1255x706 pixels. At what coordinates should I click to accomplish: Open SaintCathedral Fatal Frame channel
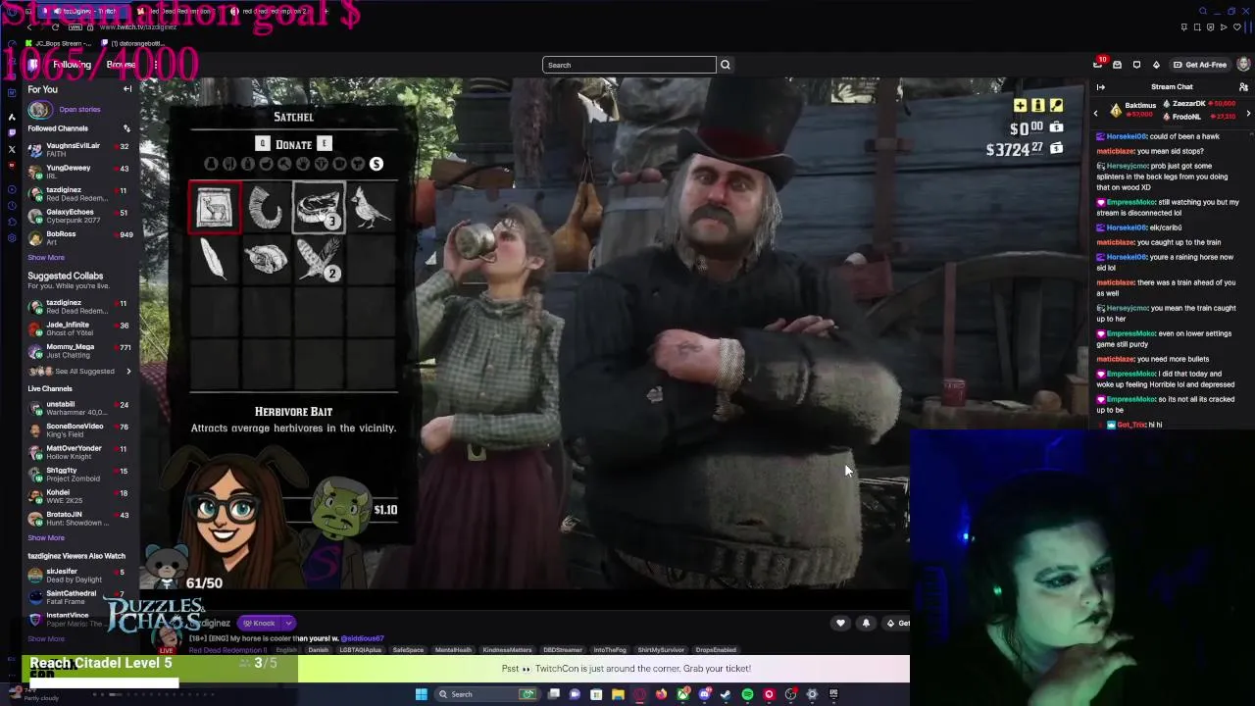tap(78, 597)
